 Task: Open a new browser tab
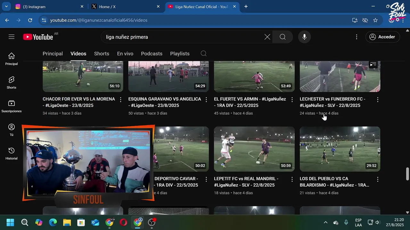[246, 6]
